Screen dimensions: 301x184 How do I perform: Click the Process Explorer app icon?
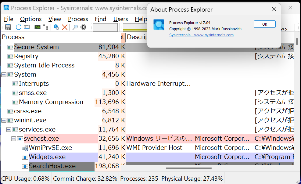coord(6,8)
